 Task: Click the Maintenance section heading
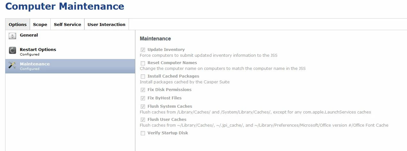pyautogui.click(x=155, y=38)
